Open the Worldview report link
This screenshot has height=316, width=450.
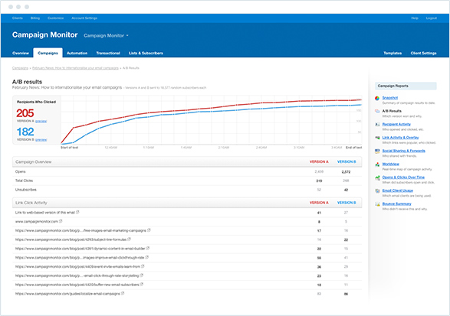pyautogui.click(x=391, y=165)
